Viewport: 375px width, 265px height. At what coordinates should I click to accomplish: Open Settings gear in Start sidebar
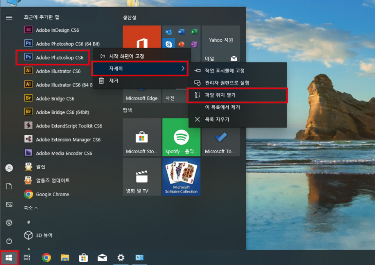point(9,222)
